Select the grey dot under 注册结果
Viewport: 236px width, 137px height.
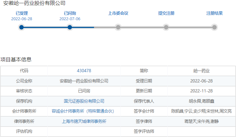(214, 27)
